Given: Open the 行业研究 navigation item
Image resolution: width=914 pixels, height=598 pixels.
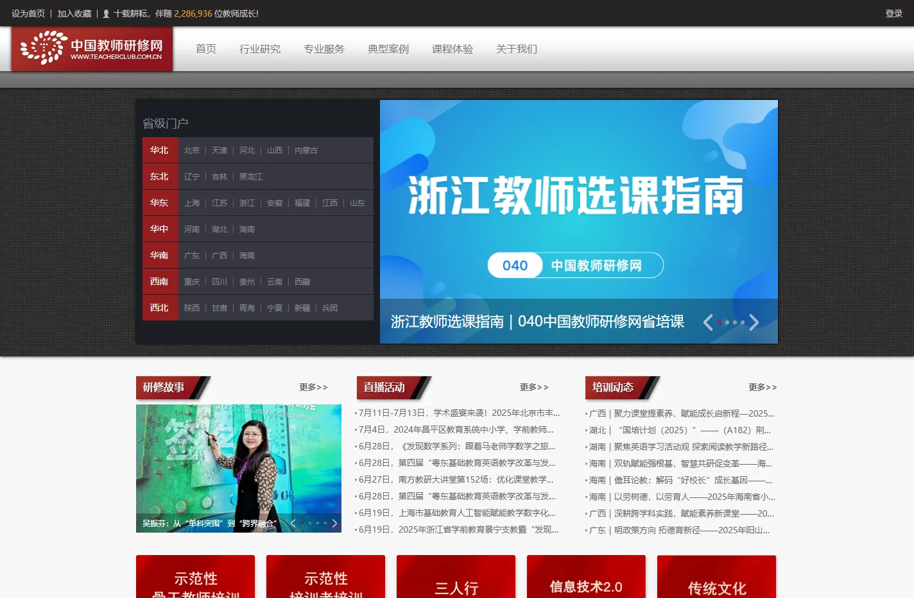Looking at the screenshot, I should pyautogui.click(x=260, y=49).
